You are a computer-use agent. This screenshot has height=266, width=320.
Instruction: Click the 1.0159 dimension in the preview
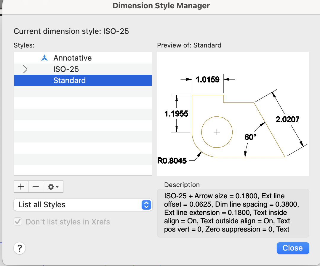click(x=207, y=80)
